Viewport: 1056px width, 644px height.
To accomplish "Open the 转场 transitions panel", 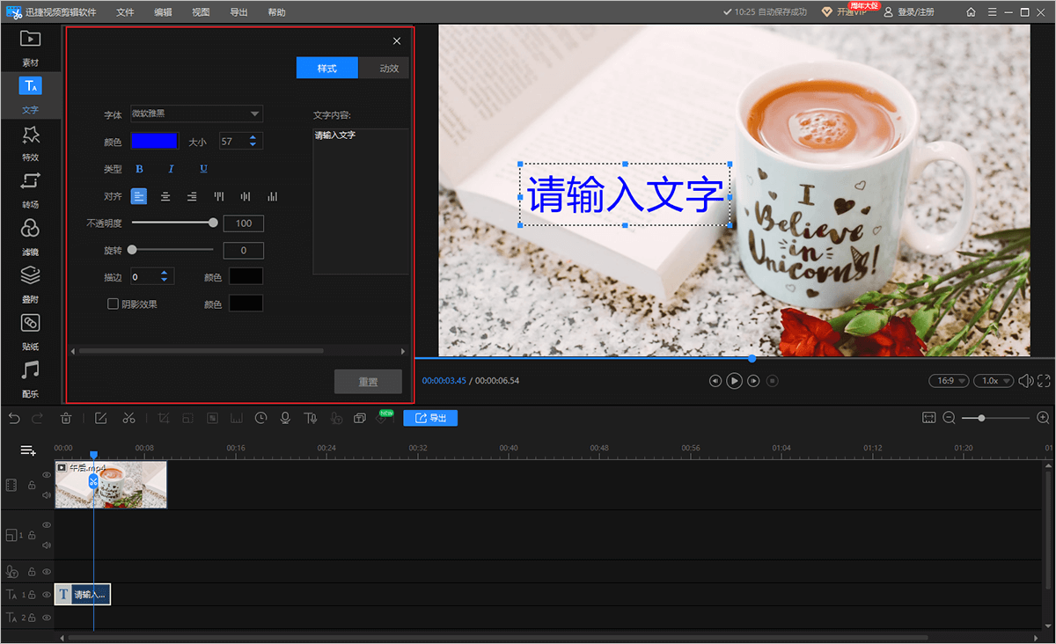I will [30, 190].
